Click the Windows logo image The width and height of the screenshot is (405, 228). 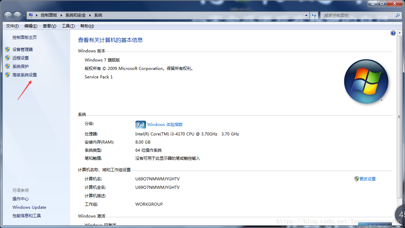point(366,81)
